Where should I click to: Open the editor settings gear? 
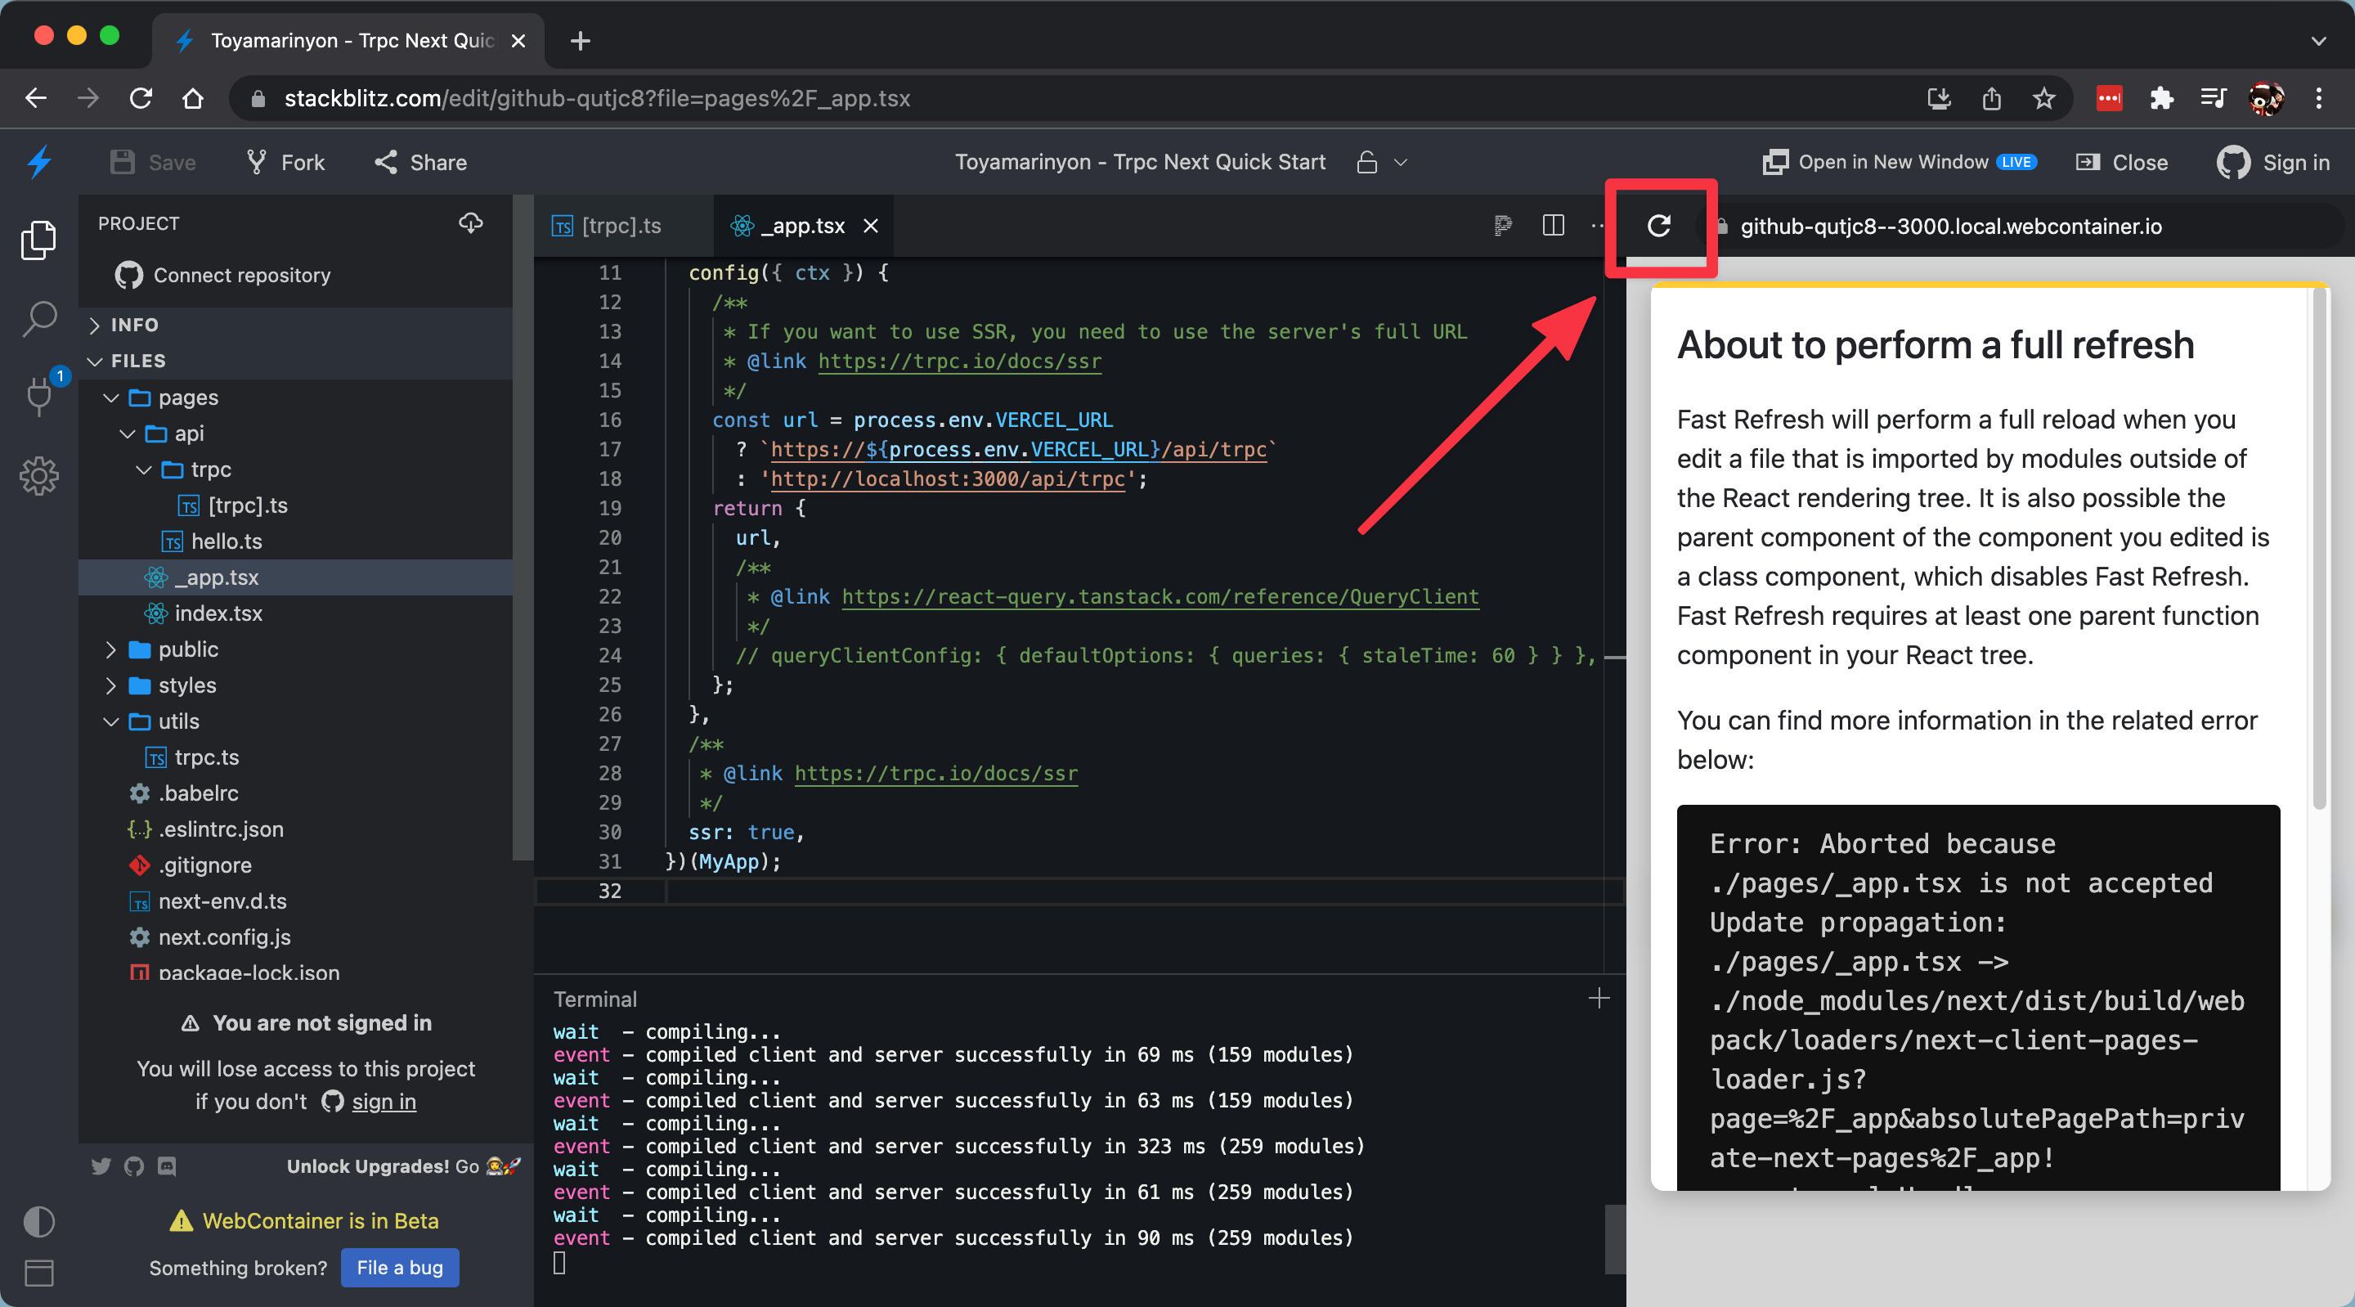pyautogui.click(x=38, y=475)
